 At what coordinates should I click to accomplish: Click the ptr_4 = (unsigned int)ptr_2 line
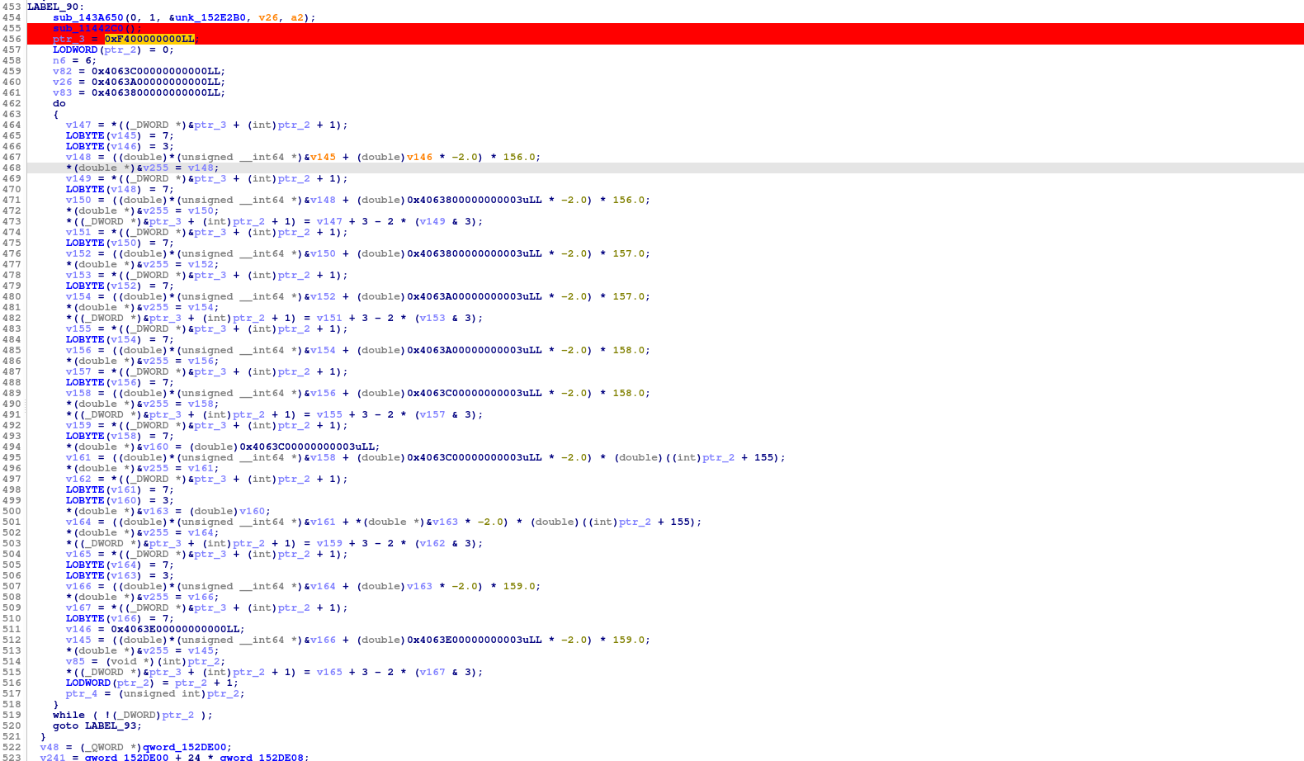pos(155,693)
